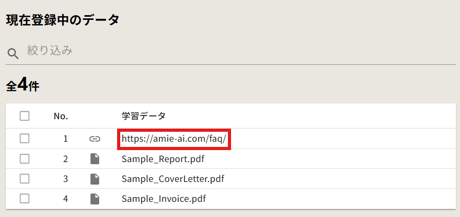Enable the checkbox for Sample_Invoice.pdf
The image size is (460, 217).
25,199
